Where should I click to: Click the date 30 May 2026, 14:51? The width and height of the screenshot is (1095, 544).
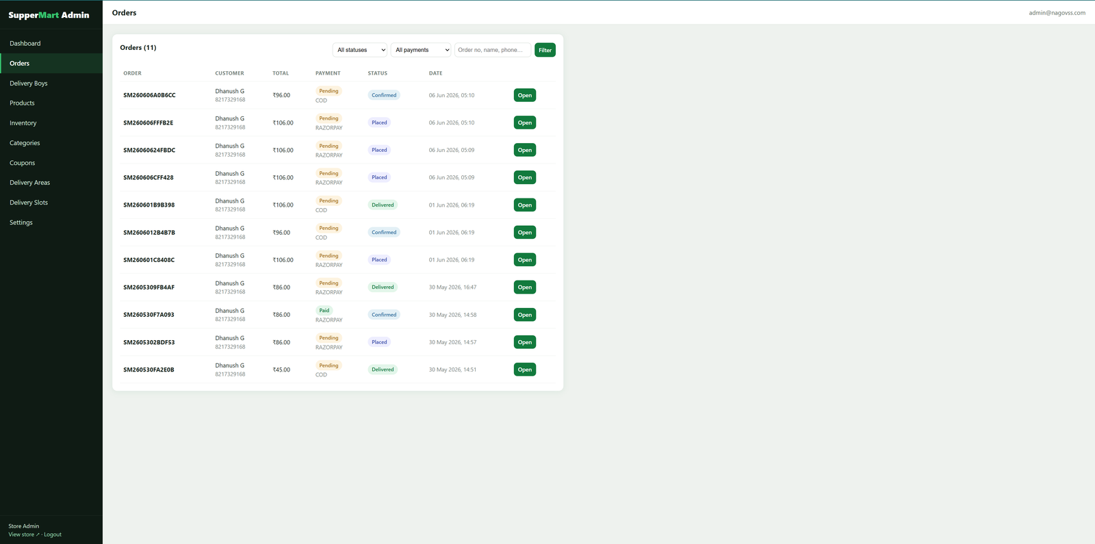click(452, 370)
